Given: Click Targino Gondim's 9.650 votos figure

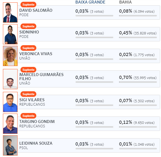Looking at the screenshot, I should 144,123.
